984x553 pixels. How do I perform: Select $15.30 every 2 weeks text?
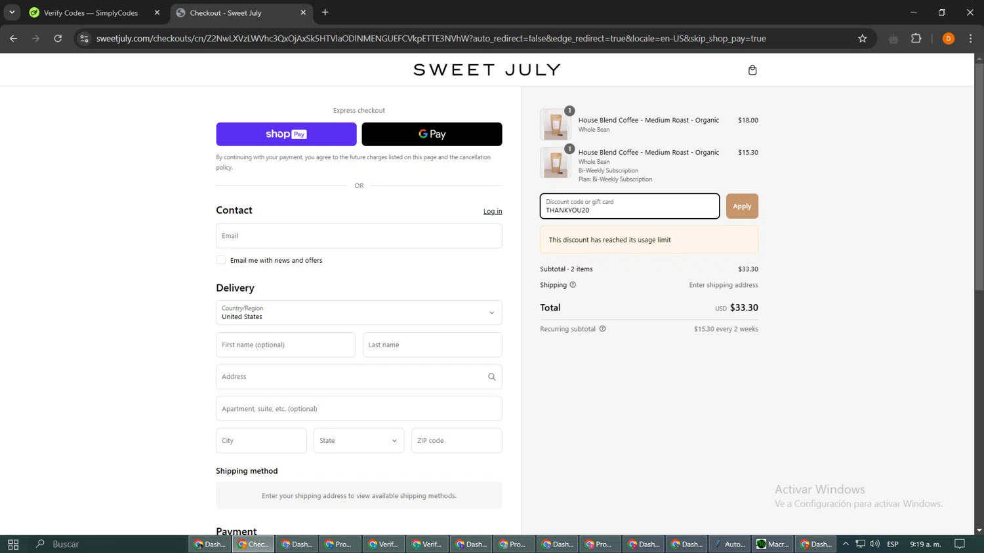coord(726,329)
